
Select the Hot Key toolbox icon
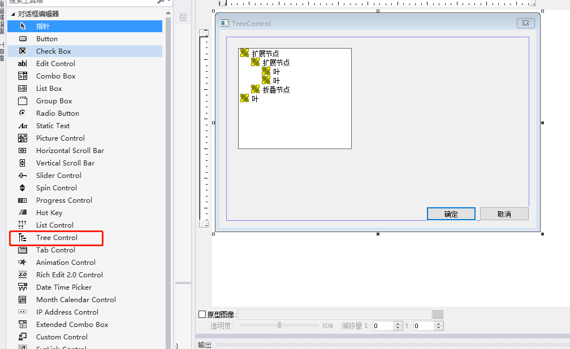[23, 212]
